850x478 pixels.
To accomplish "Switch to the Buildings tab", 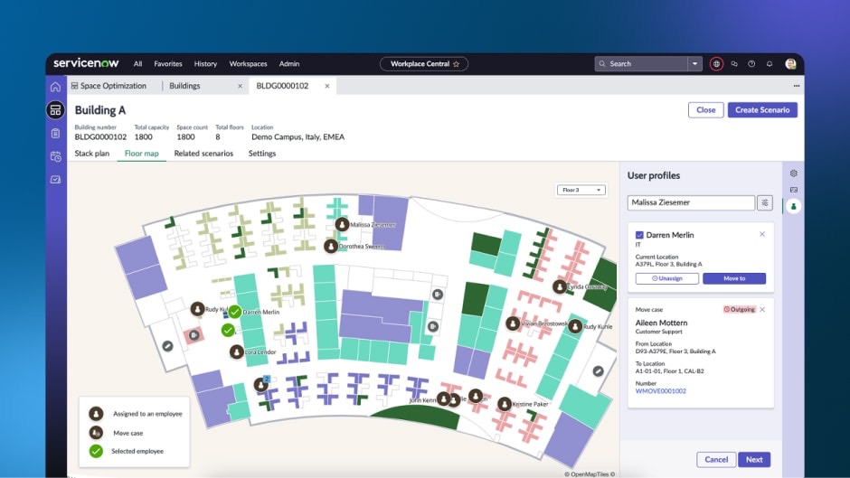I will tap(184, 86).
